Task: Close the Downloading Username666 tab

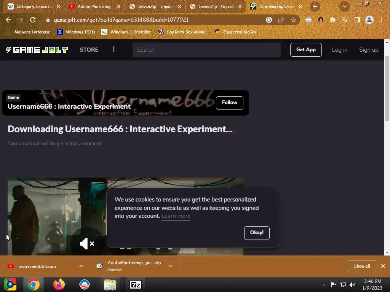Action: 300,6
